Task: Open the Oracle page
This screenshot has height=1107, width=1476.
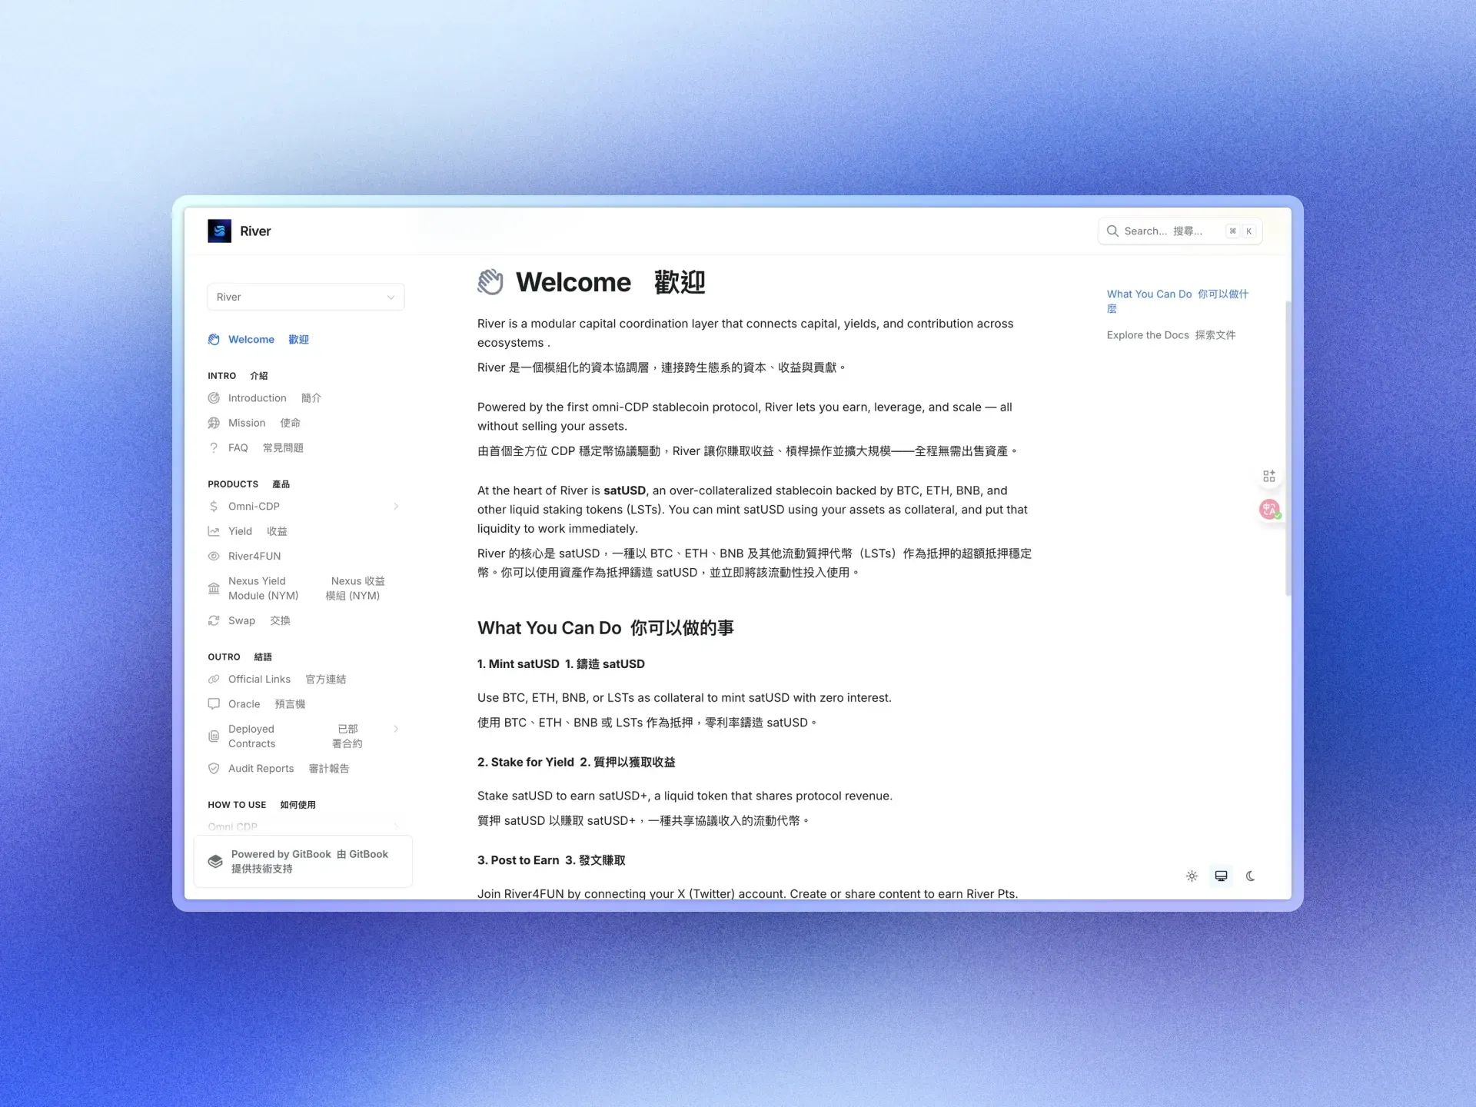Action: tap(266, 703)
